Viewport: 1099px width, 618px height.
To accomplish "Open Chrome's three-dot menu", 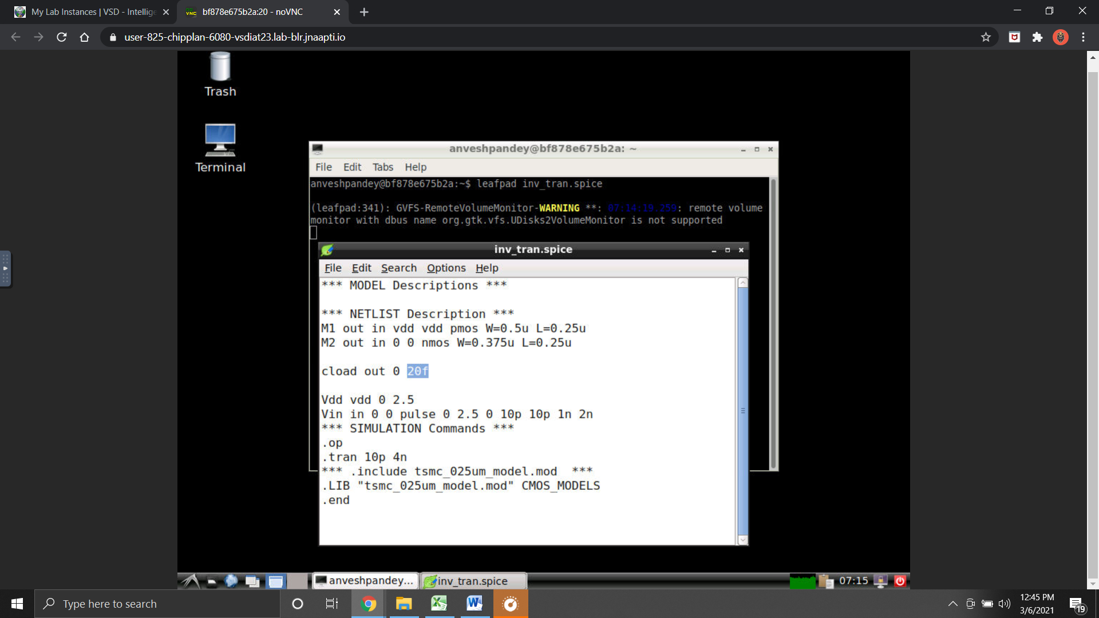I will [x=1083, y=37].
